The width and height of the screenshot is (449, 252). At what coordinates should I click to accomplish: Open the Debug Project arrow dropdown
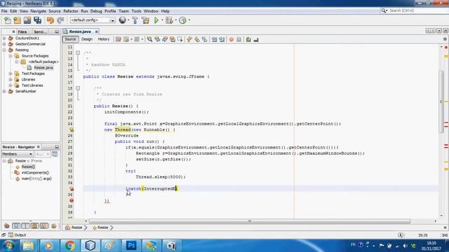tap(175, 20)
